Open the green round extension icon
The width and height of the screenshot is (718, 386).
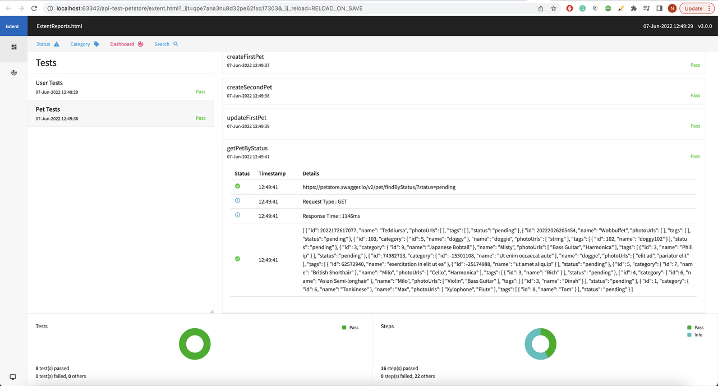click(x=608, y=8)
